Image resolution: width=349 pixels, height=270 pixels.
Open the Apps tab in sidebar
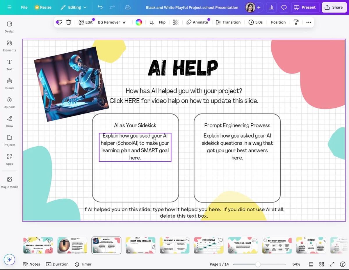coord(9,159)
